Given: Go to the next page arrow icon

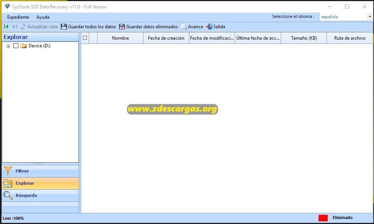Looking at the screenshot, I should pyautogui.click(x=15, y=27).
